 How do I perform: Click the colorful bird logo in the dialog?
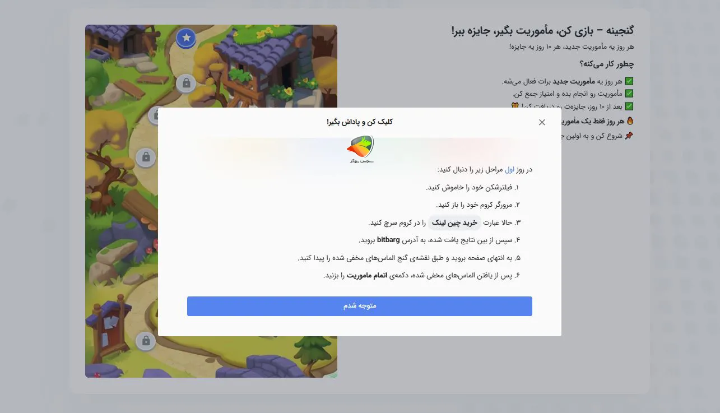click(360, 150)
